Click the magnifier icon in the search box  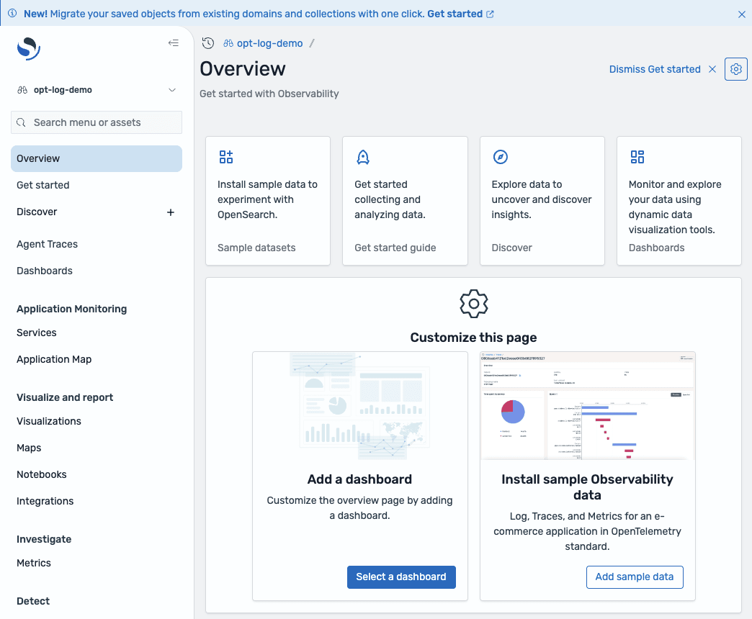point(21,122)
